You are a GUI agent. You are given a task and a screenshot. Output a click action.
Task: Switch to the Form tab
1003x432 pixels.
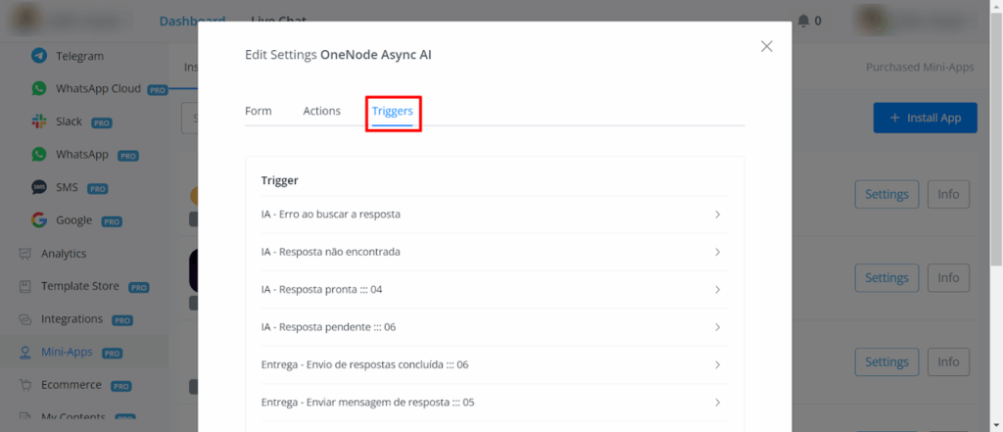click(258, 112)
